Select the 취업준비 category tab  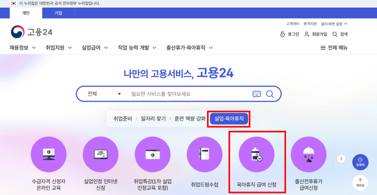click(x=123, y=119)
